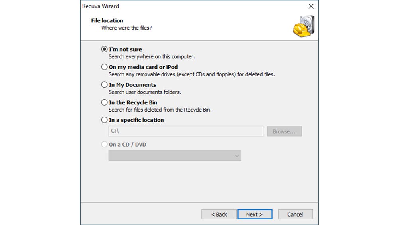Click the "Search any removable drives" description
The width and height of the screenshot is (399, 225).
click(x=192, y=74)
